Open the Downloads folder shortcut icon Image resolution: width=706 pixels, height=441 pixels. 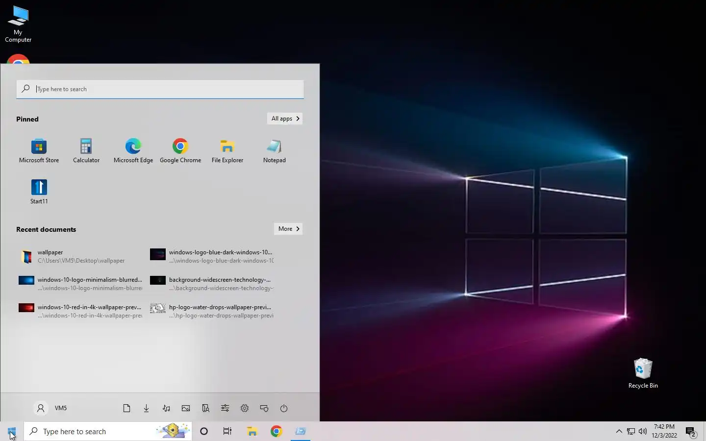click(146, 408)
